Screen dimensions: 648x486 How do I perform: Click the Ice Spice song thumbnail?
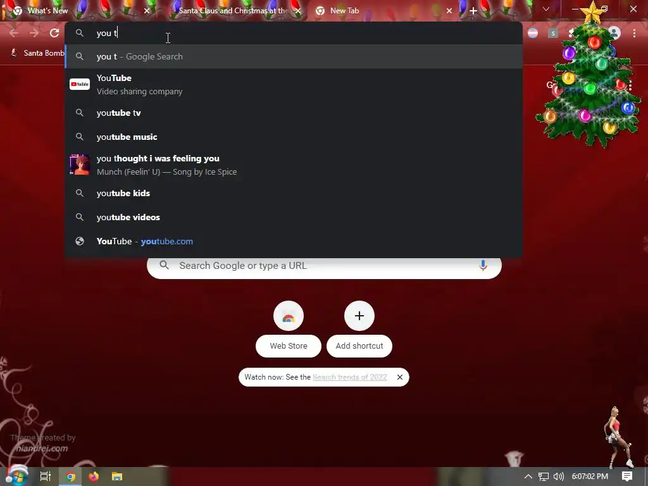[80, 165]
